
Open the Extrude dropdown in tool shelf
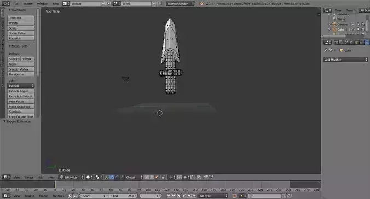21,86
